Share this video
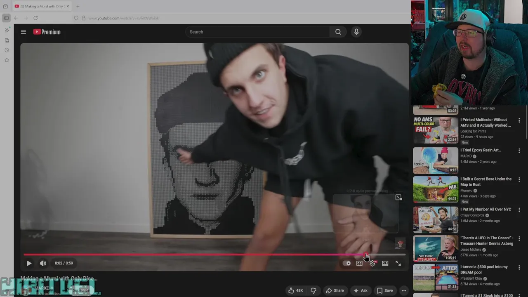This screenshot has width=528, height=297. point(335,290)
